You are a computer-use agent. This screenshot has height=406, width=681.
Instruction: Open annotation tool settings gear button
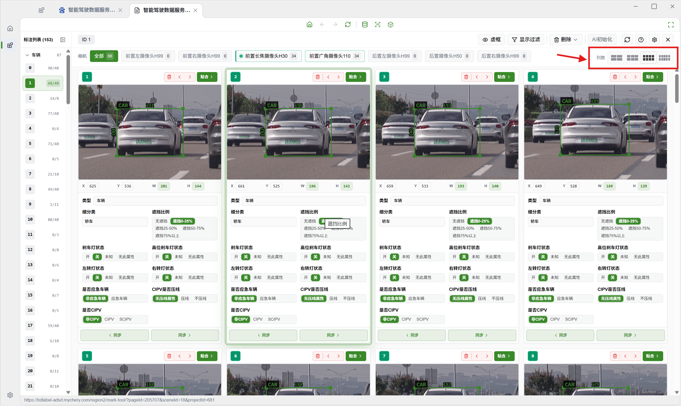[654, 40]
